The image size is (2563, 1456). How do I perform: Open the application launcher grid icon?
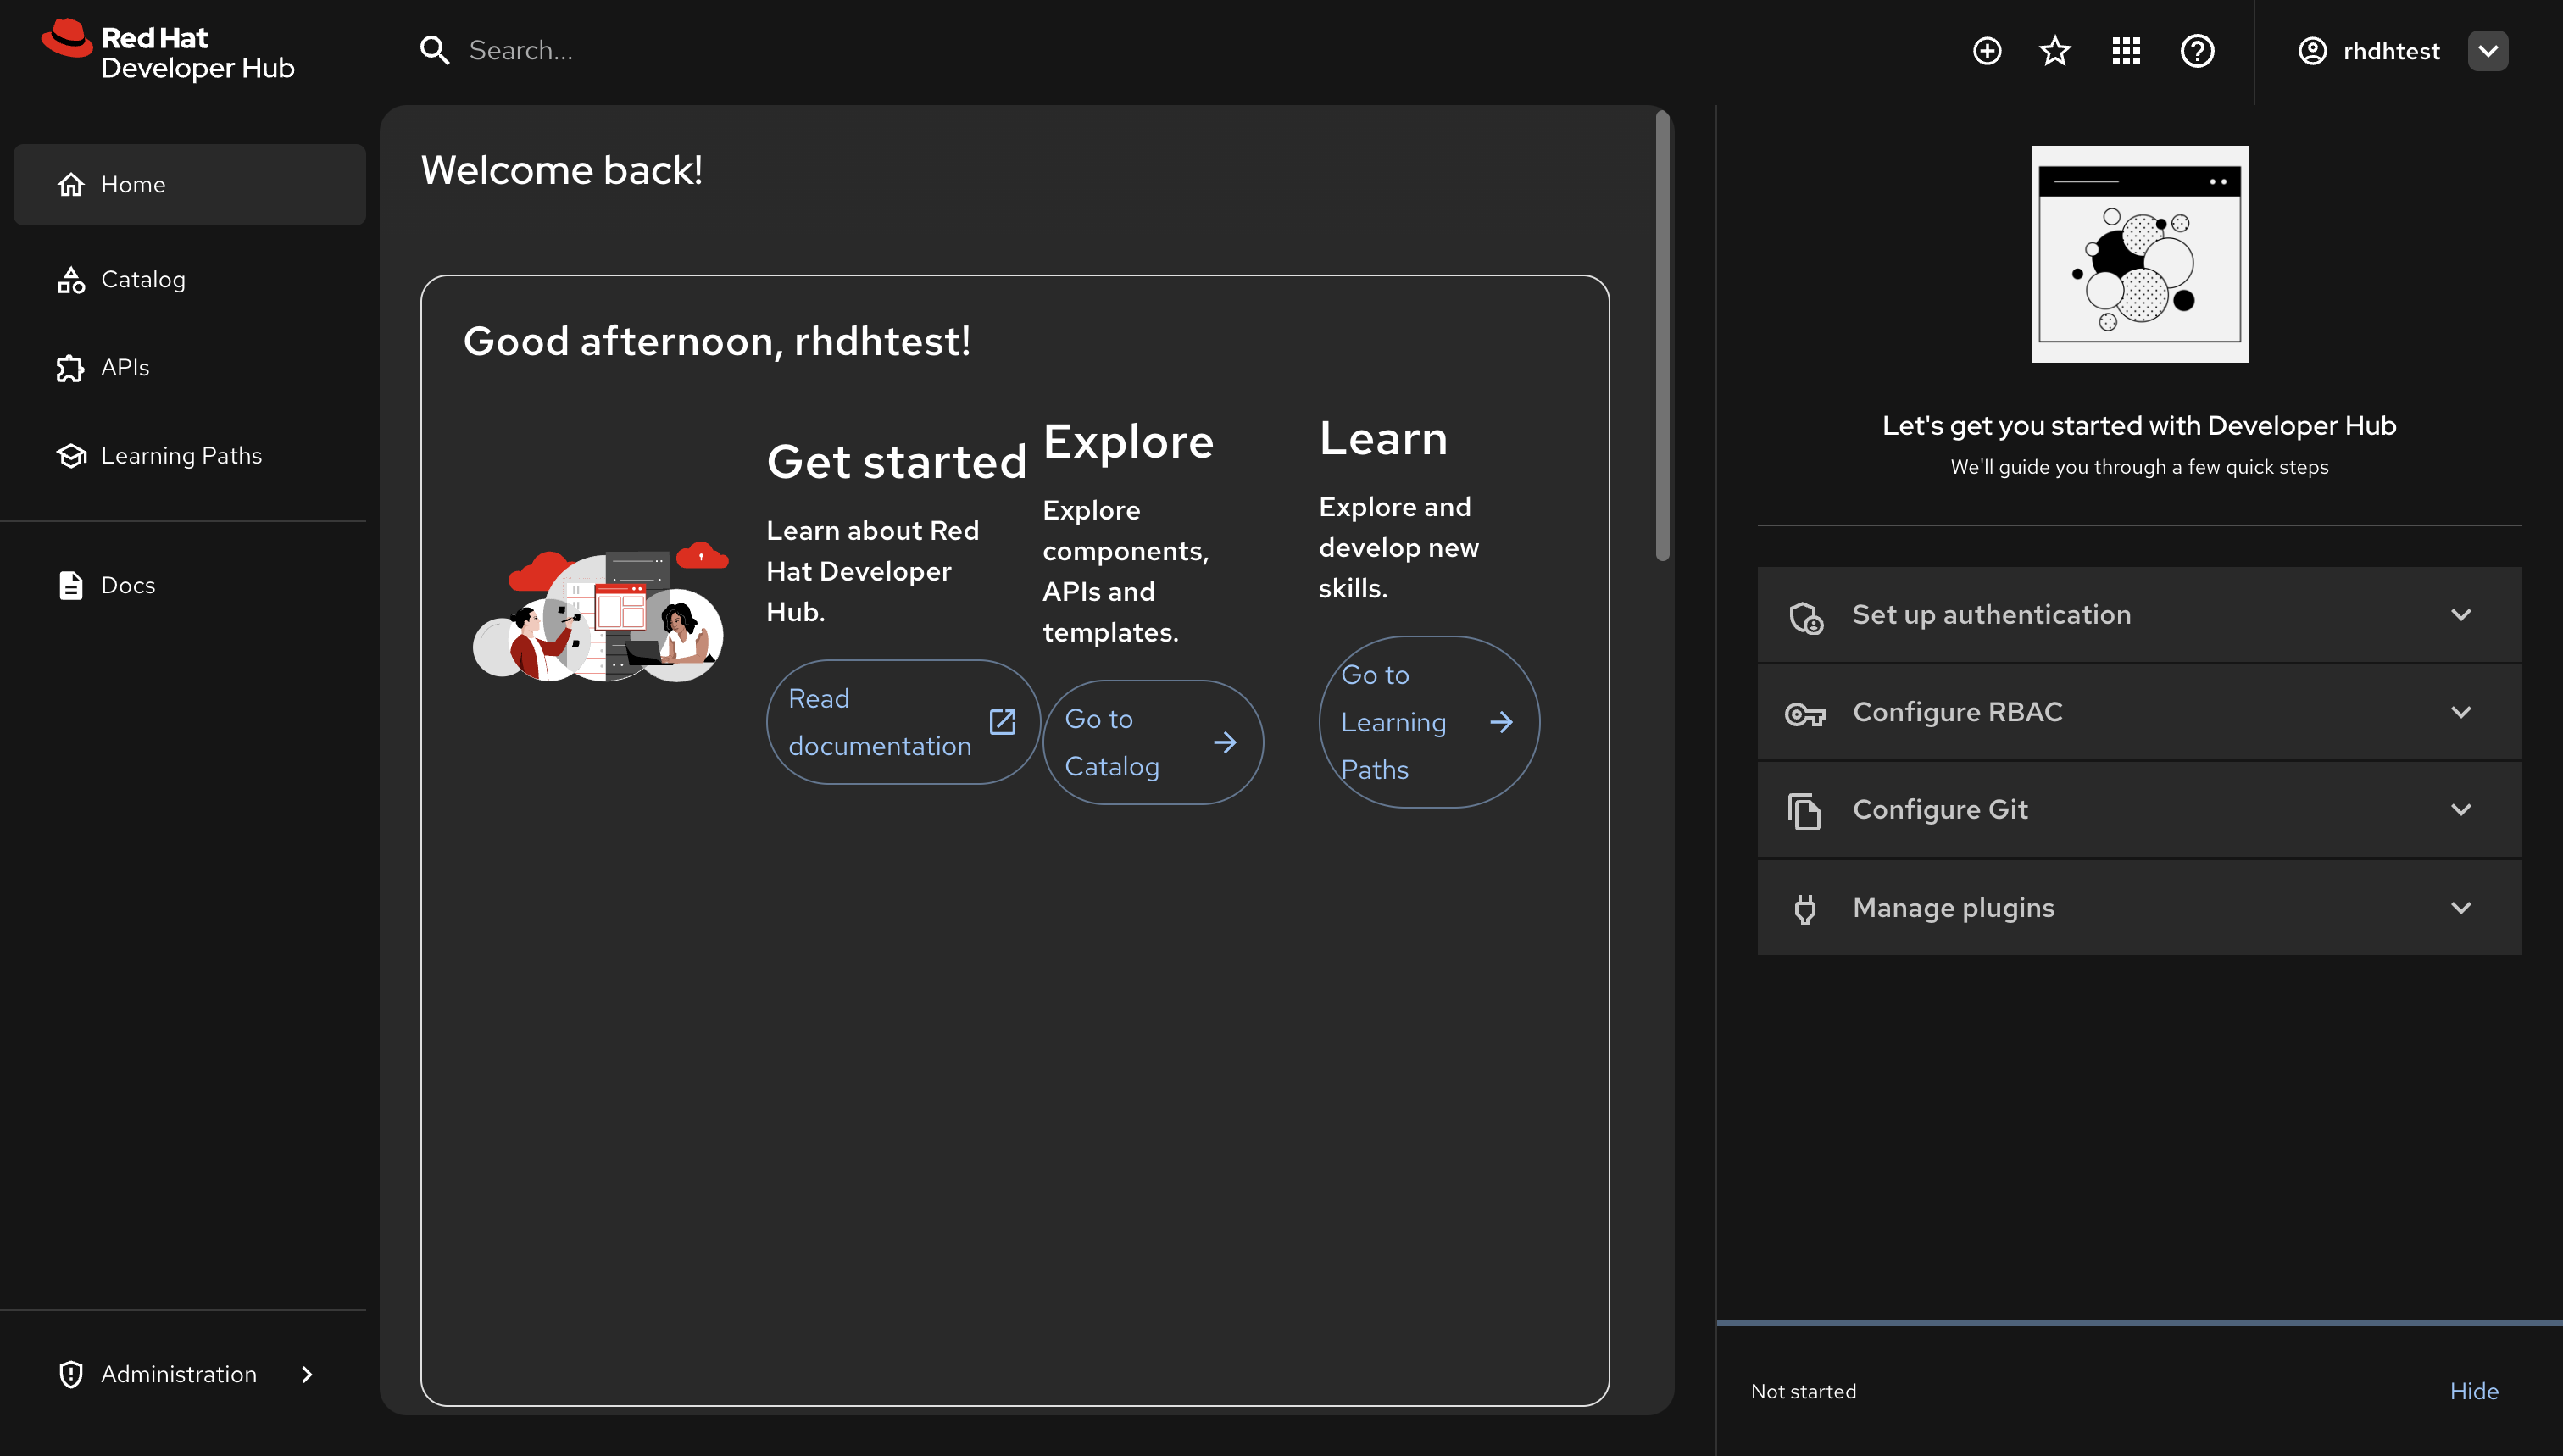[x=2126, y=51]
